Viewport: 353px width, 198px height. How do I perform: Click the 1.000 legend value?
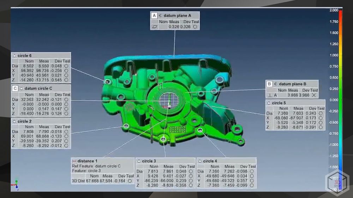(334, 55)
